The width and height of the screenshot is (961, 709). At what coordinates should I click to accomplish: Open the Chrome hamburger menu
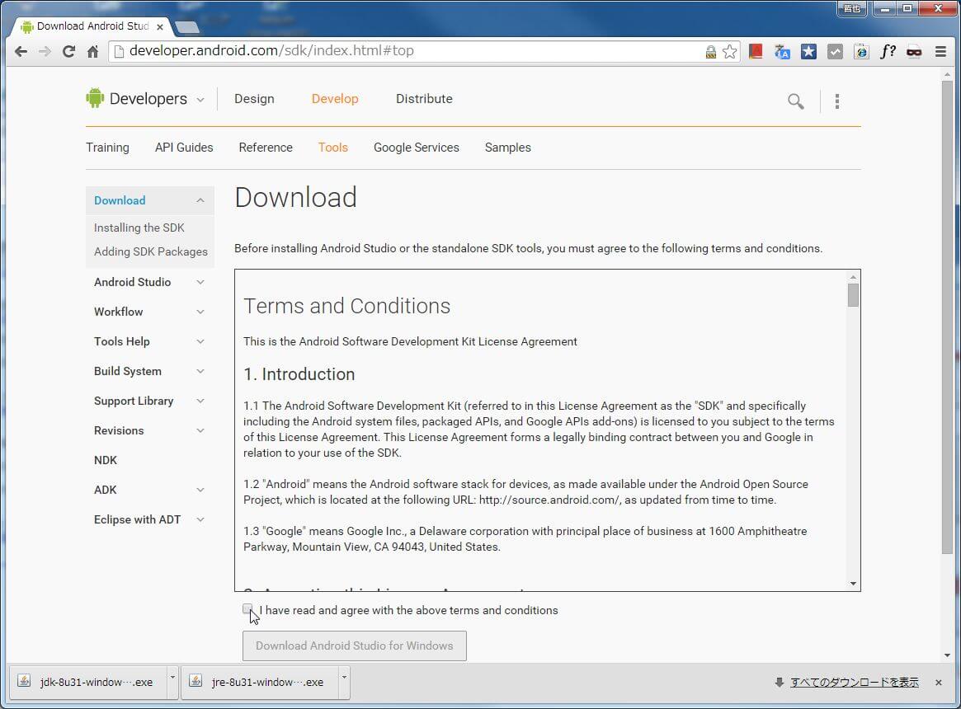pyautogui.click(x=940, y=51)
